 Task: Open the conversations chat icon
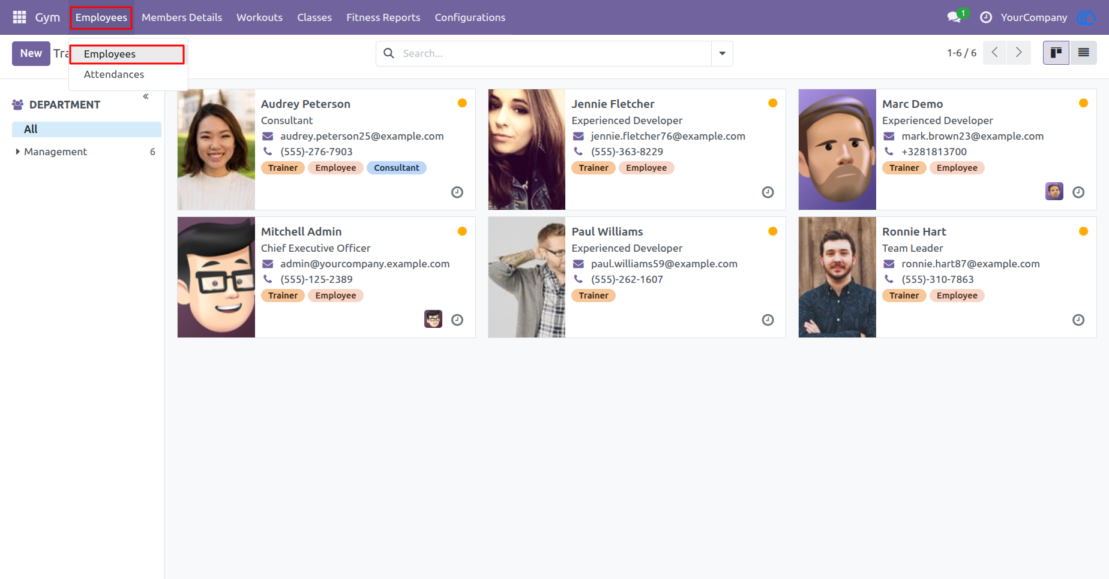(954, 17)
